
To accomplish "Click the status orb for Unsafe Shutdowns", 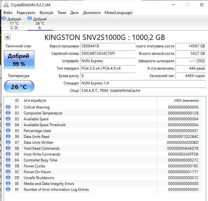I will pyautogui.click(x=8, y=177).
